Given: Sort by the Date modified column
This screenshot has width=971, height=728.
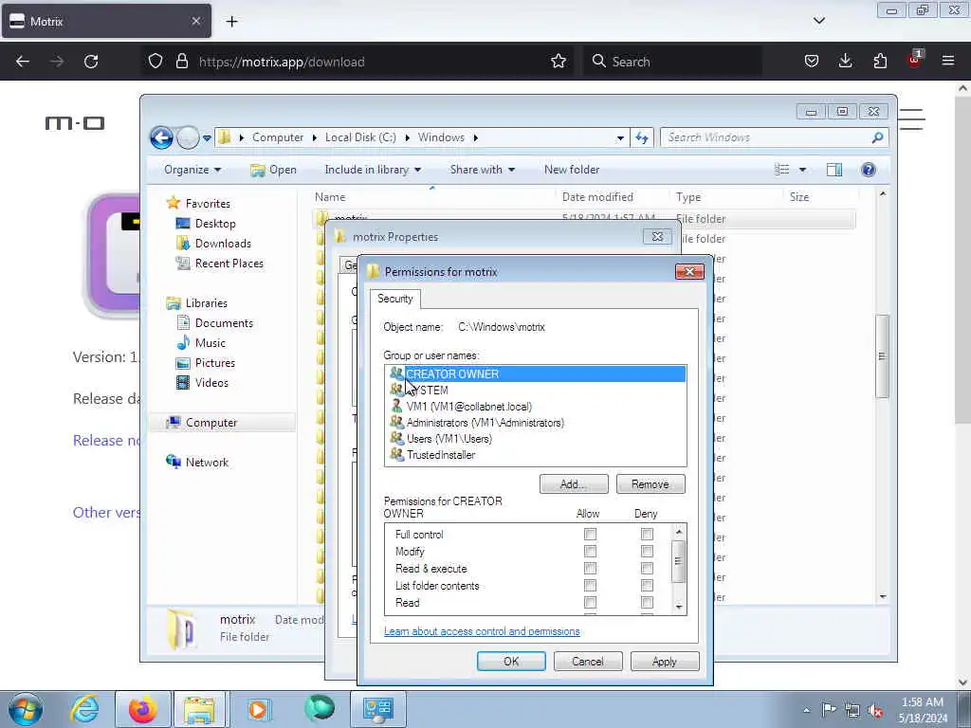Looking at the screenshot, I should click(597, 197).
